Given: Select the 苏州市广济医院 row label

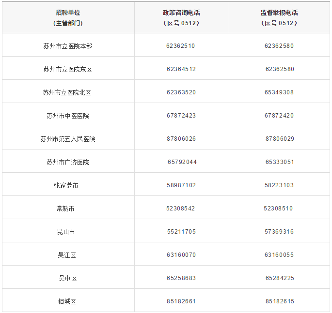Looking at the screenshot, I should coord(68,163).
